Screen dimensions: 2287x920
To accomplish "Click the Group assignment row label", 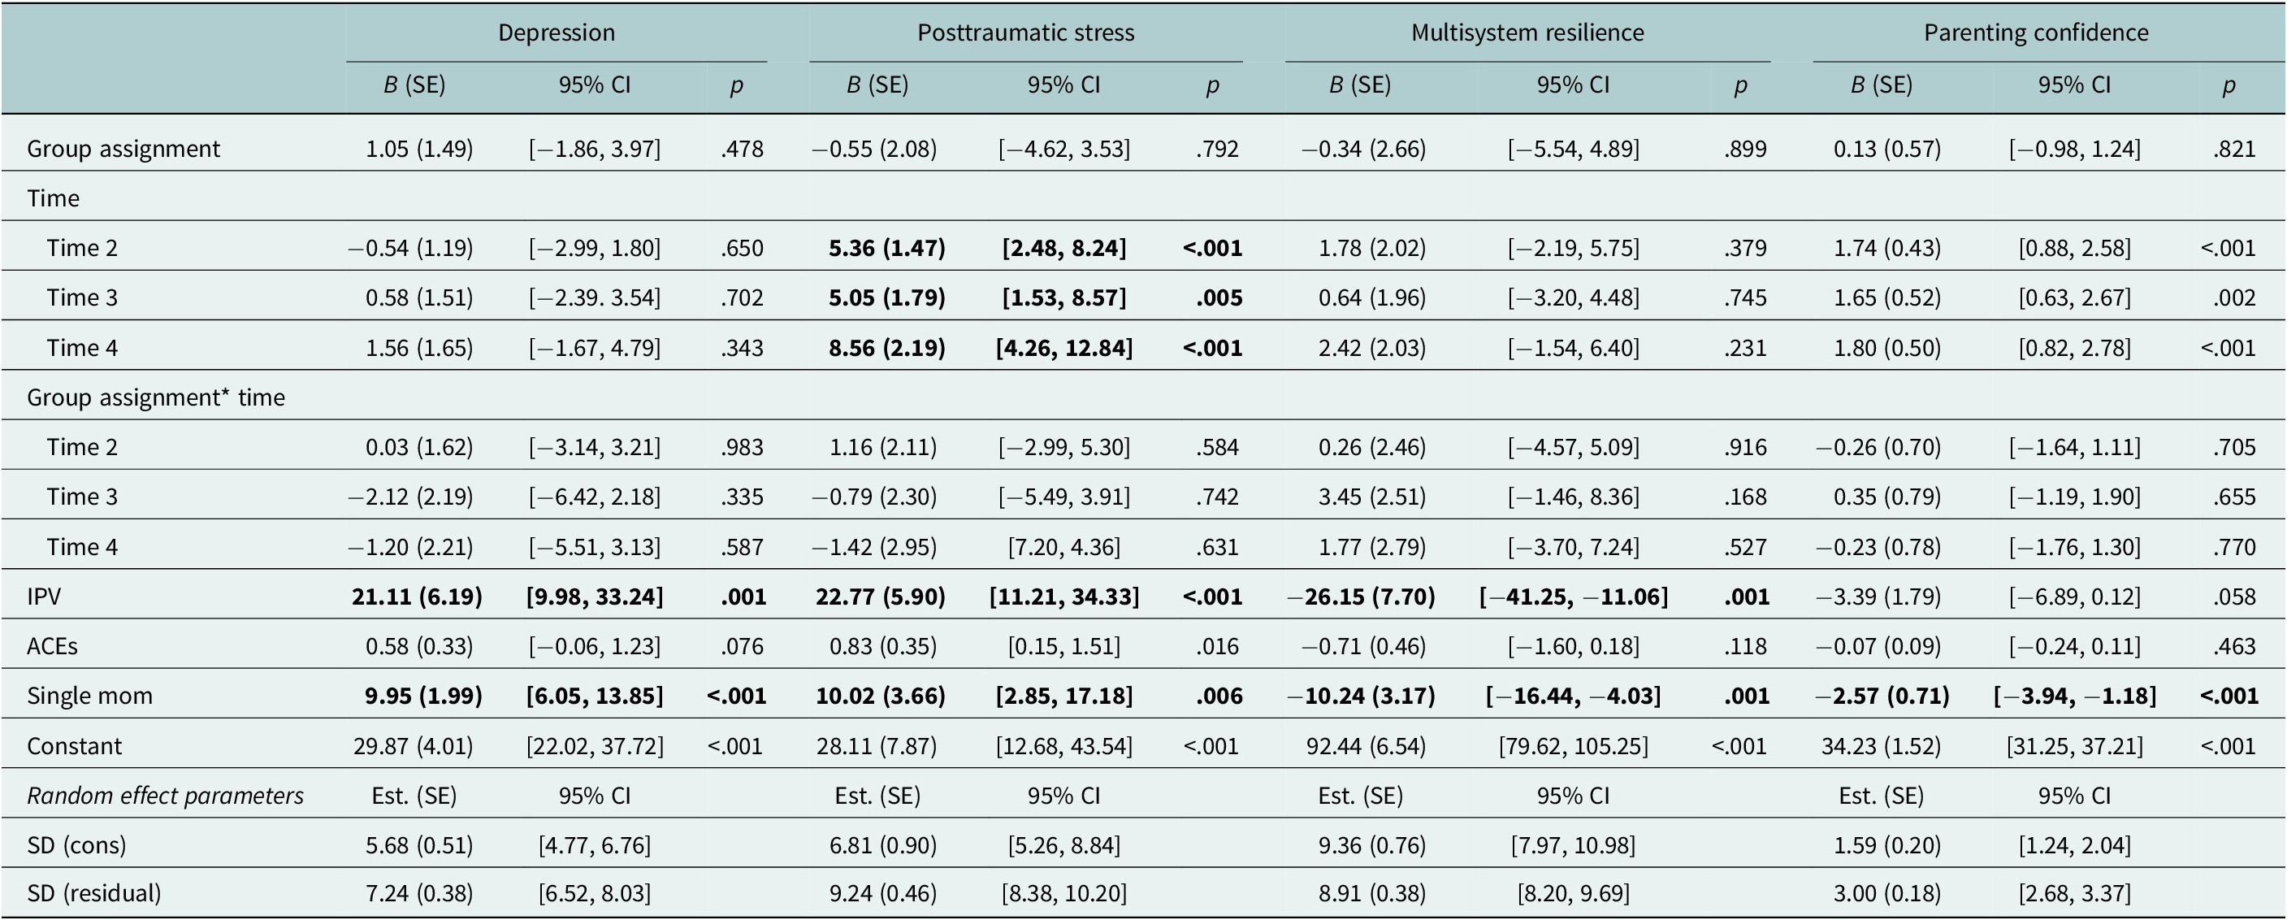I will coord(123,148).
